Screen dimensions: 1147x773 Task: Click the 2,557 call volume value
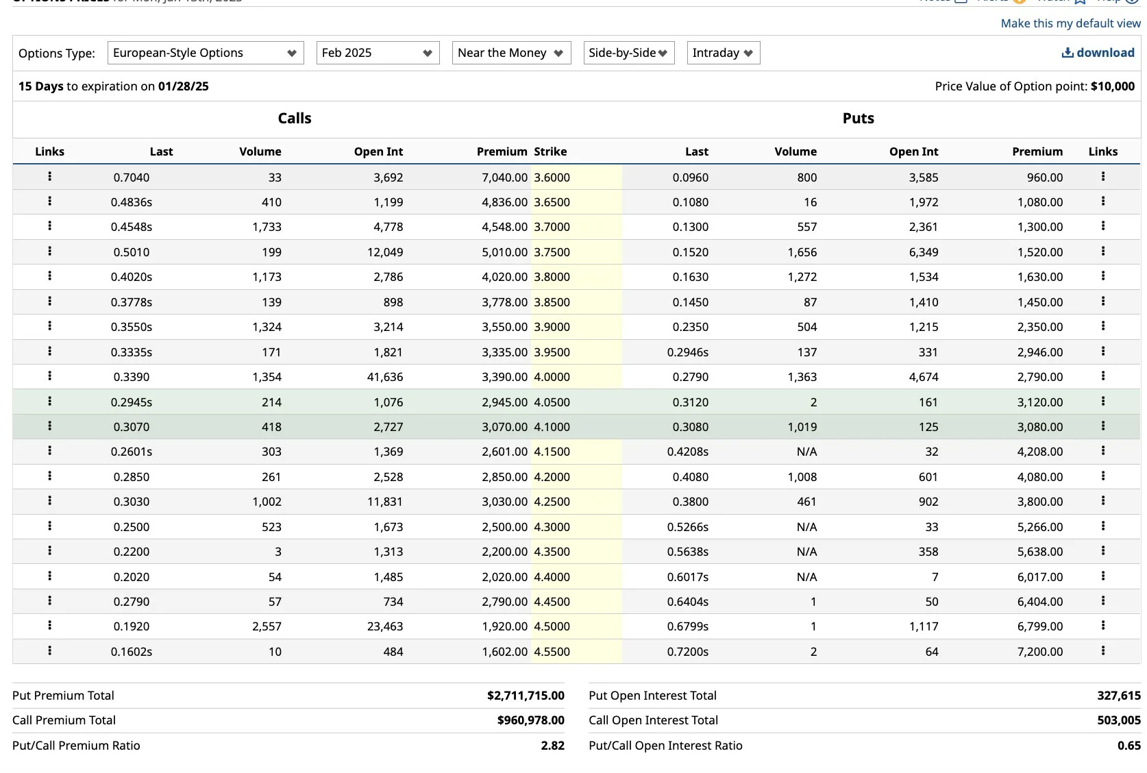267,626
